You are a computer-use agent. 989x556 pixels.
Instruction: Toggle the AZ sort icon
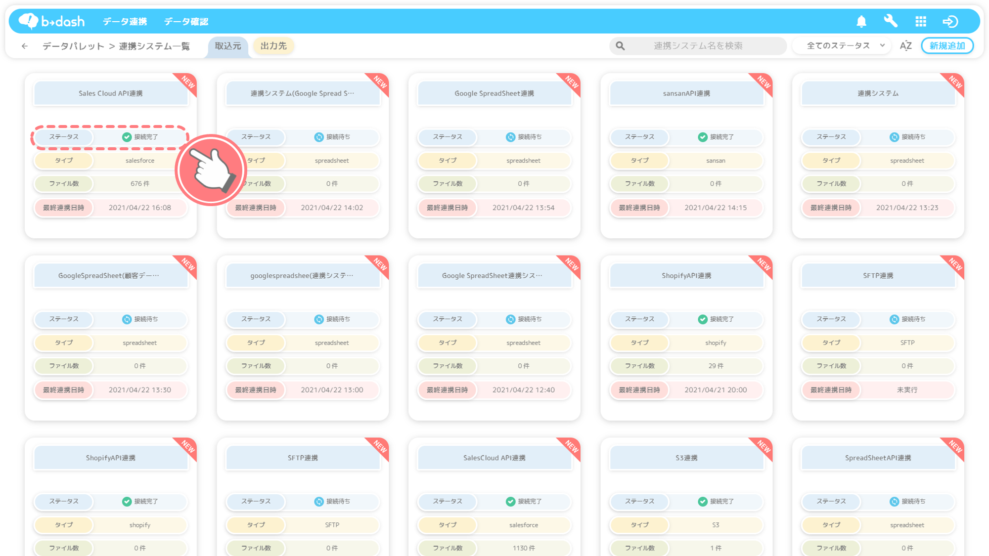coord(906,46)
